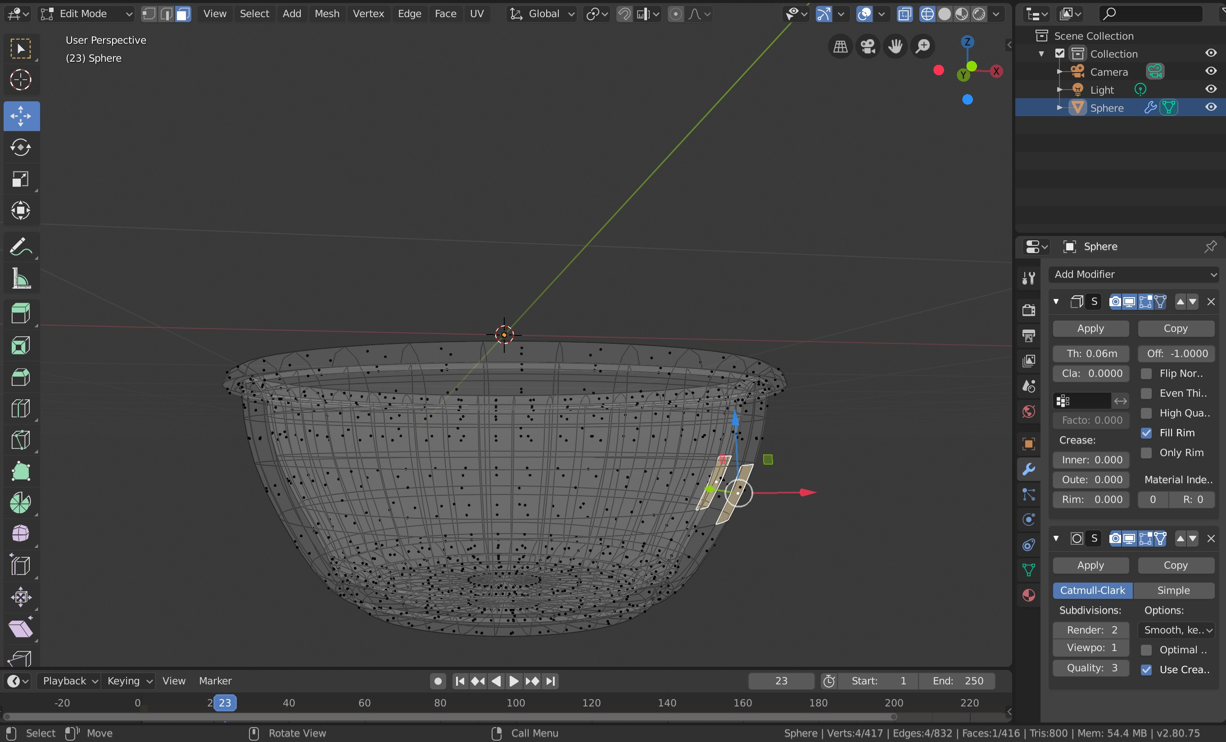Select the Smooth vertices tool
Image resolution: width=1226 pixels, height=742 pixels.
(x=20, y=534)
